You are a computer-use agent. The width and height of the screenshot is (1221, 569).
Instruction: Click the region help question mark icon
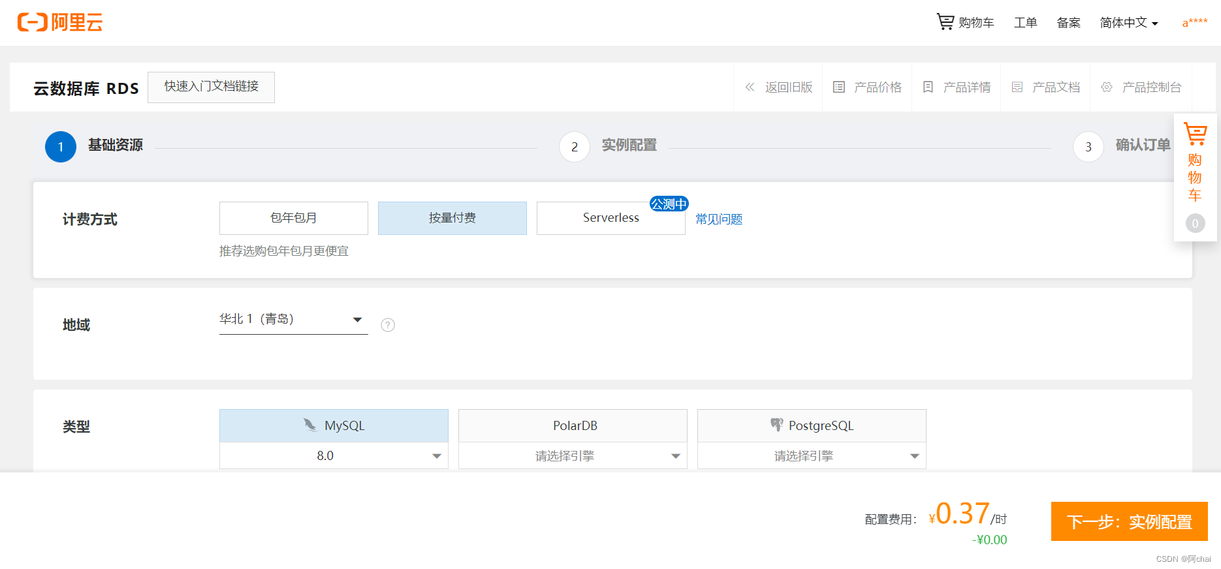coord(388,325)
